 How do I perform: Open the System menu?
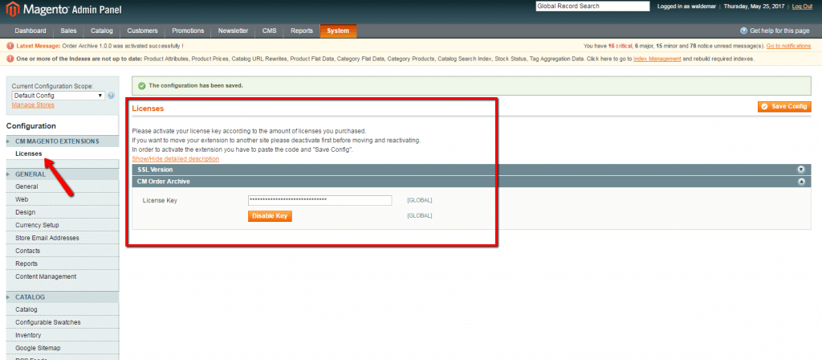coord(338,31)
